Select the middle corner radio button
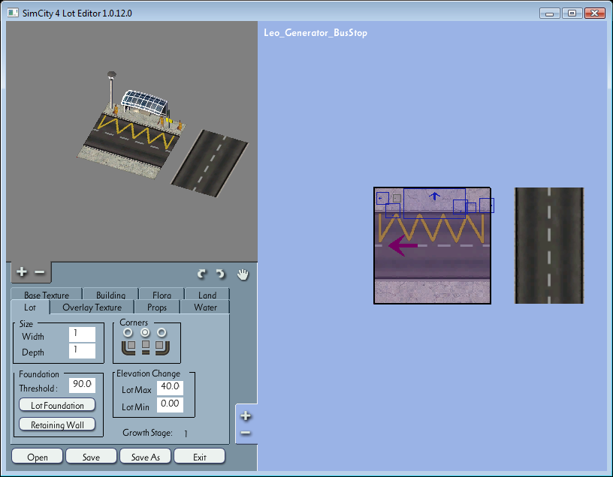 (145, 332)
